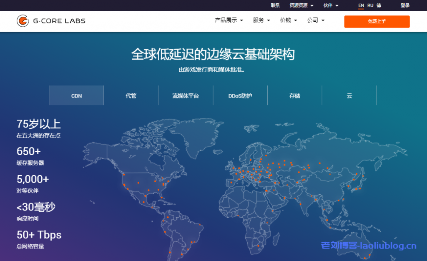Viewport: 427px width, 261px height.
Task: Open the 云 cloud tab
Action: click(349, 95)
